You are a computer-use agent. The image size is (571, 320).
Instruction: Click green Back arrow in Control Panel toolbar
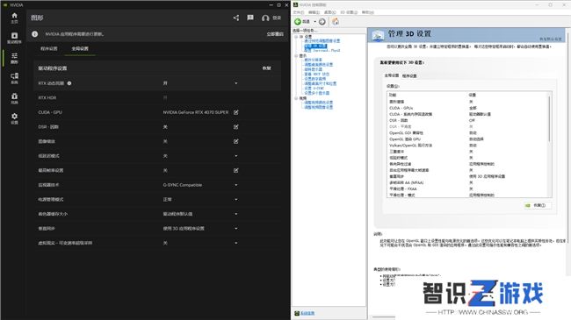(298, 21)
